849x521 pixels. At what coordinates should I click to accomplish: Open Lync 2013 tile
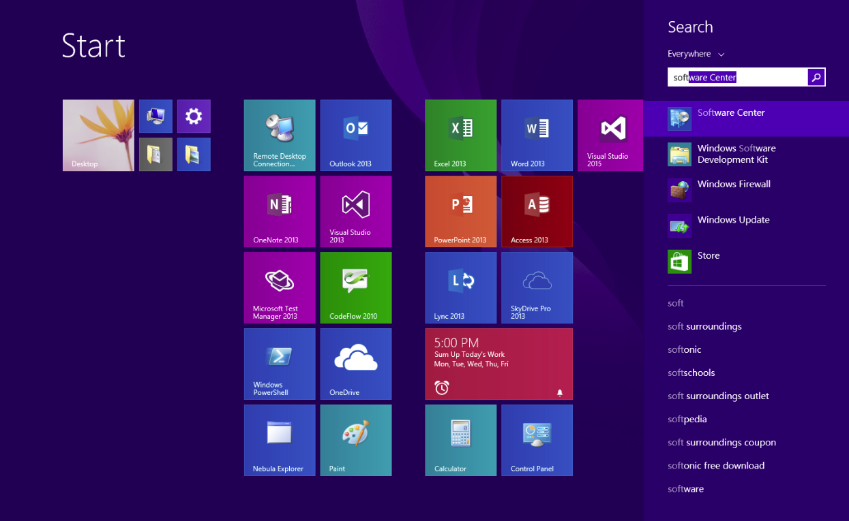point(460,288)
